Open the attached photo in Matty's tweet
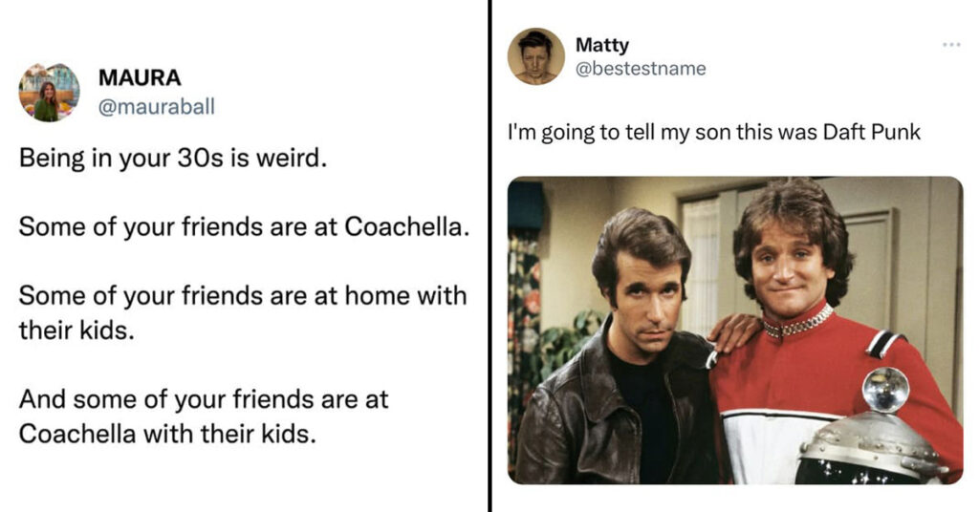Screen dimensions: 979x512 click(x=735, y=330)
